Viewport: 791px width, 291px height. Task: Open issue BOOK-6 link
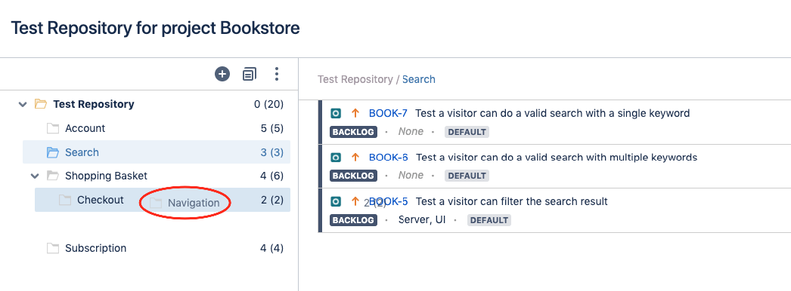tap(388, 158)
